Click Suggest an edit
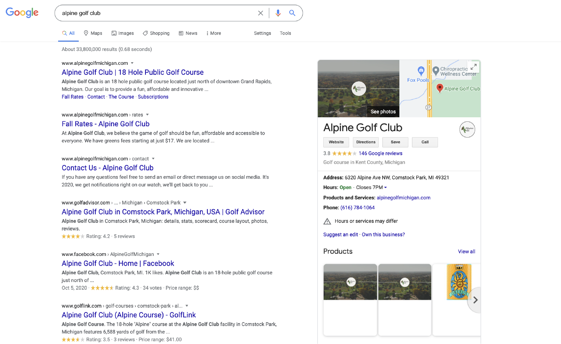The height and width of the screenshot is (344, 561). pyautogui.click(x=340, y=235)
